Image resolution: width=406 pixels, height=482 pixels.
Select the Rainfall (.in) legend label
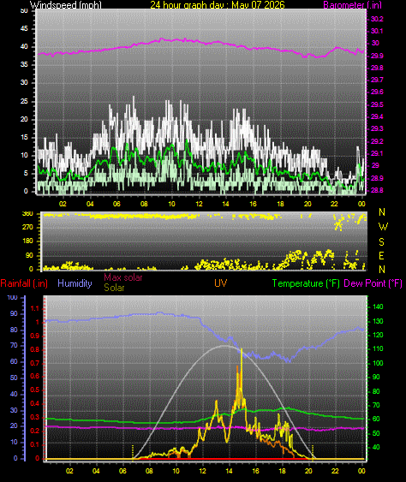click(24, 283)
